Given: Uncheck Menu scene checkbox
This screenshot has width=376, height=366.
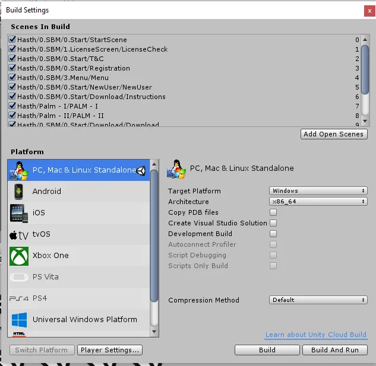Looking at the screenshot, I should [12, 77].
